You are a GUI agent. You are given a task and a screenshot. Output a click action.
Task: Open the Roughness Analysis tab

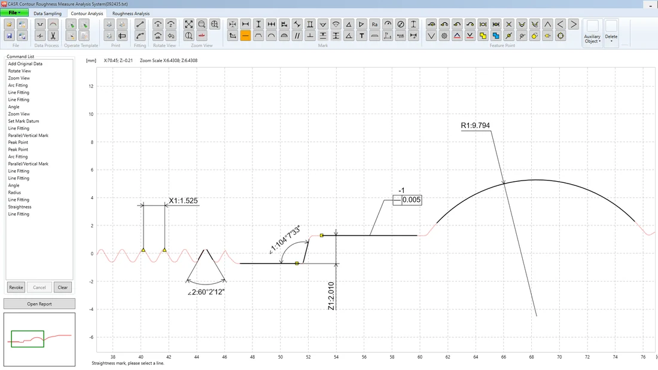click(x=131, y=13)
